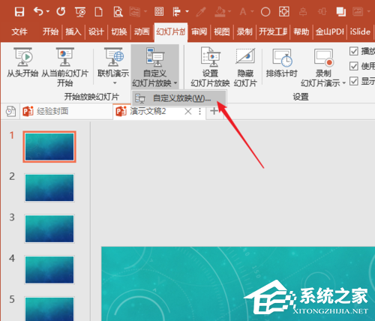
Task: Open the 文件 (File) tab
Action: pyautogui.click(x=19, y=31)
